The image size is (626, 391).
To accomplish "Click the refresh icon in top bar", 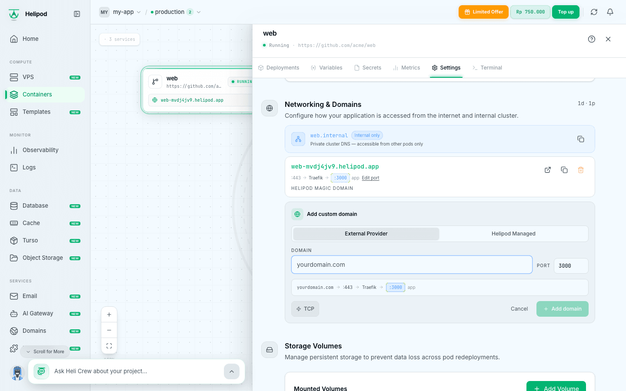I will point(594,12).
